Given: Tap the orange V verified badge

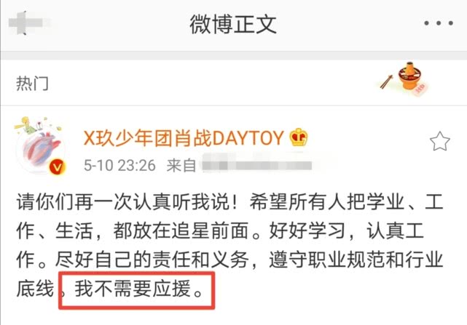Looking at the screenshot, I should pyautogui.click(x=57, y=167).
